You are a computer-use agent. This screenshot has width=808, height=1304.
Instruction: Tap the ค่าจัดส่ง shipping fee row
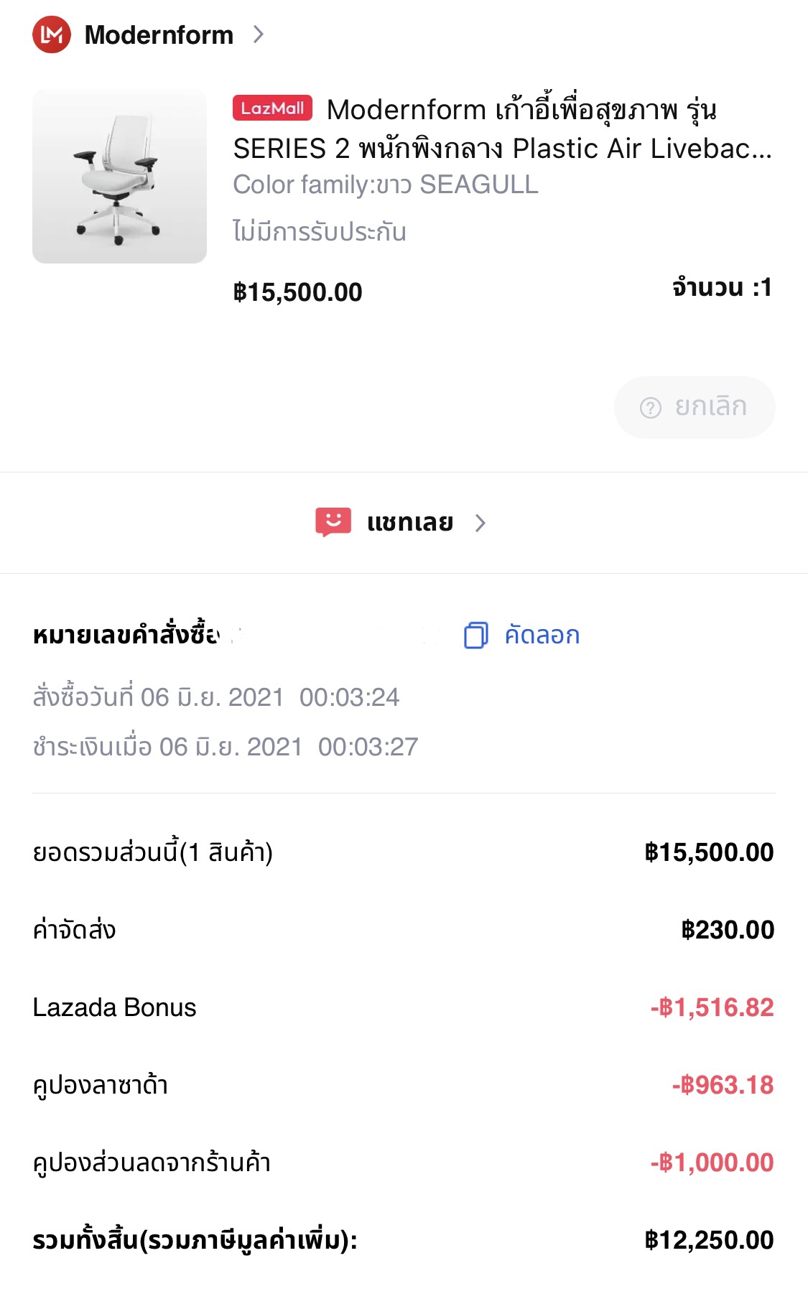[x=403, y=930]
